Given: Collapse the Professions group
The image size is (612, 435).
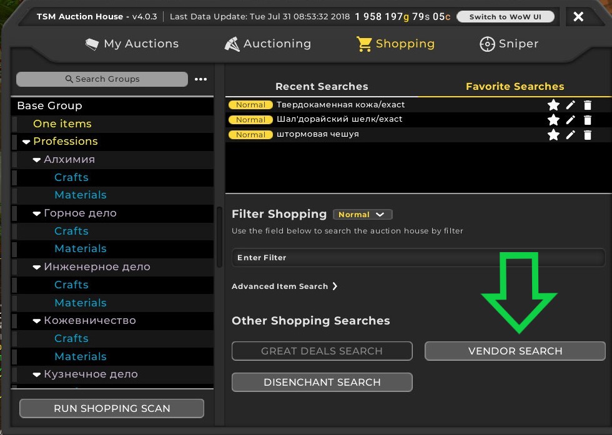Looking at the screenshot, I should click(x=26, y=142).
